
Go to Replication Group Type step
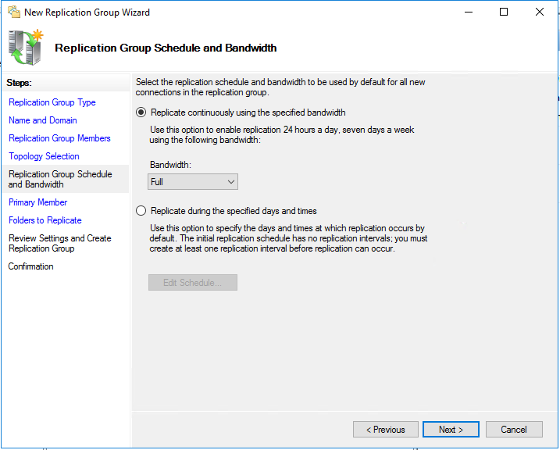click(52, 102)
